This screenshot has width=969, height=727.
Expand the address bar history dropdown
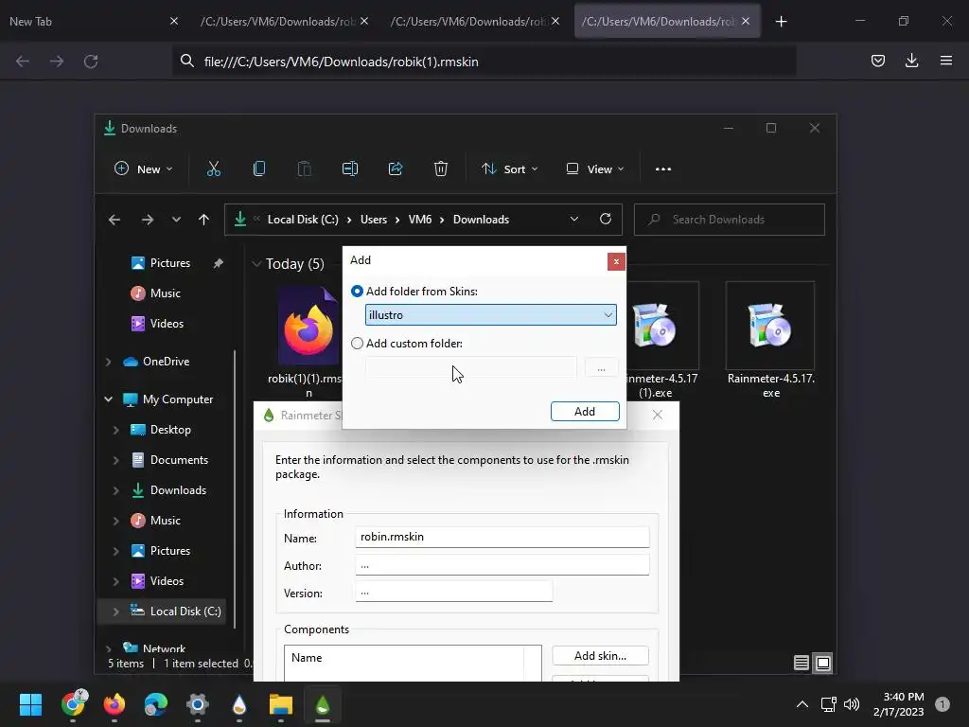pyautogui.click(x=574, y=219)
